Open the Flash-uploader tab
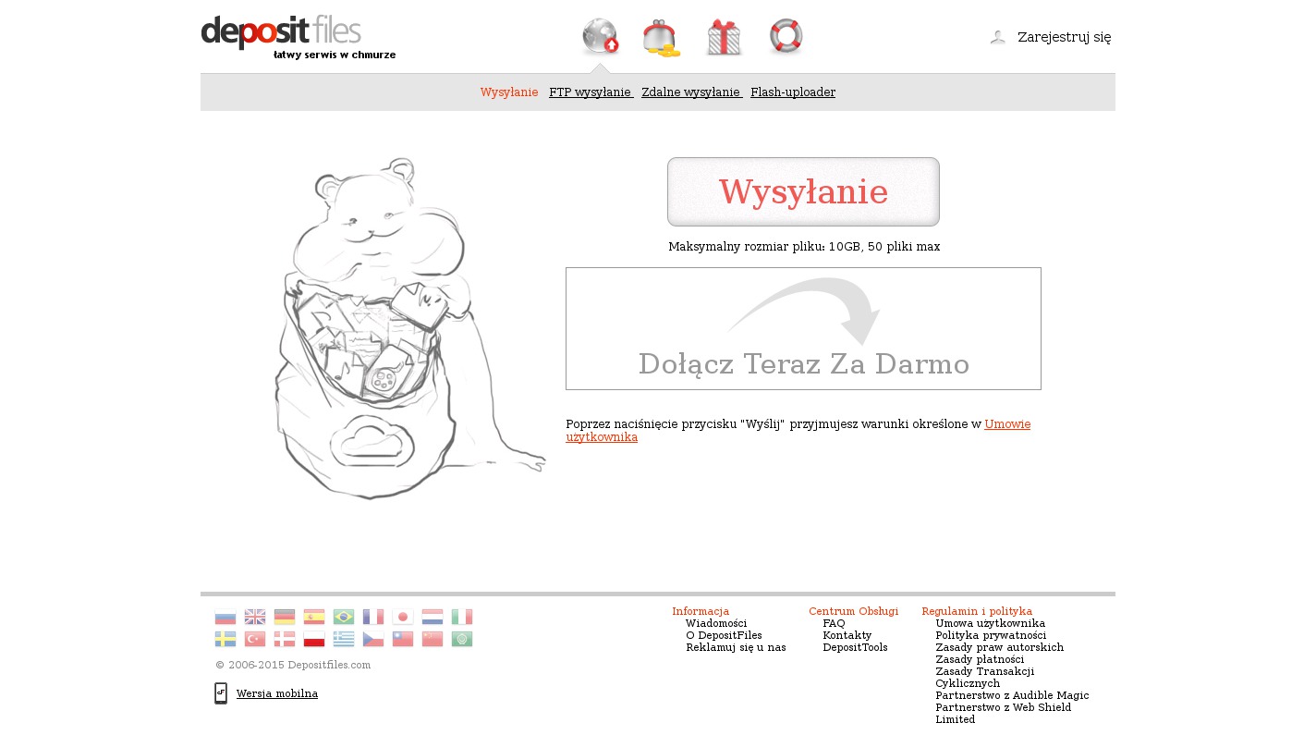This screenshot has height=735, width=1316. [793, 92]
